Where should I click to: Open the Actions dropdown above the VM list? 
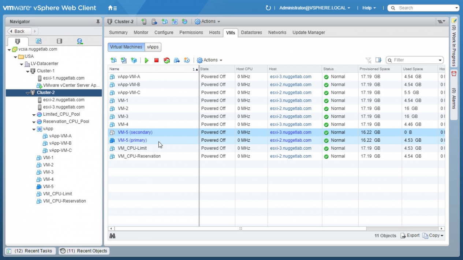[x=210, y=60]
